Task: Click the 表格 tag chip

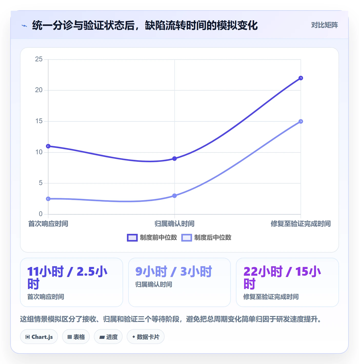Action: [x=76, y=337]
